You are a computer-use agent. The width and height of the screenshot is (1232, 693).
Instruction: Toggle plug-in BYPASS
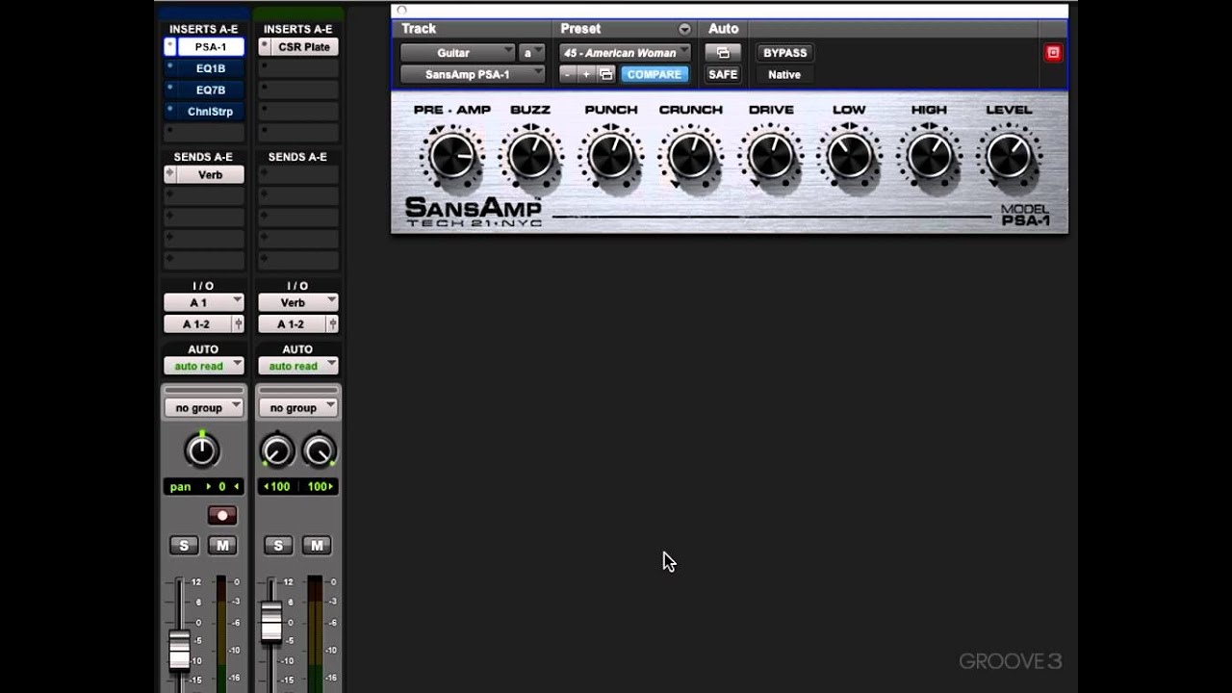[784, 53]
